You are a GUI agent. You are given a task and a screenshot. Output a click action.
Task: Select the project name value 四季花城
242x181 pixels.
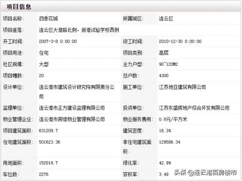(48, 18)
